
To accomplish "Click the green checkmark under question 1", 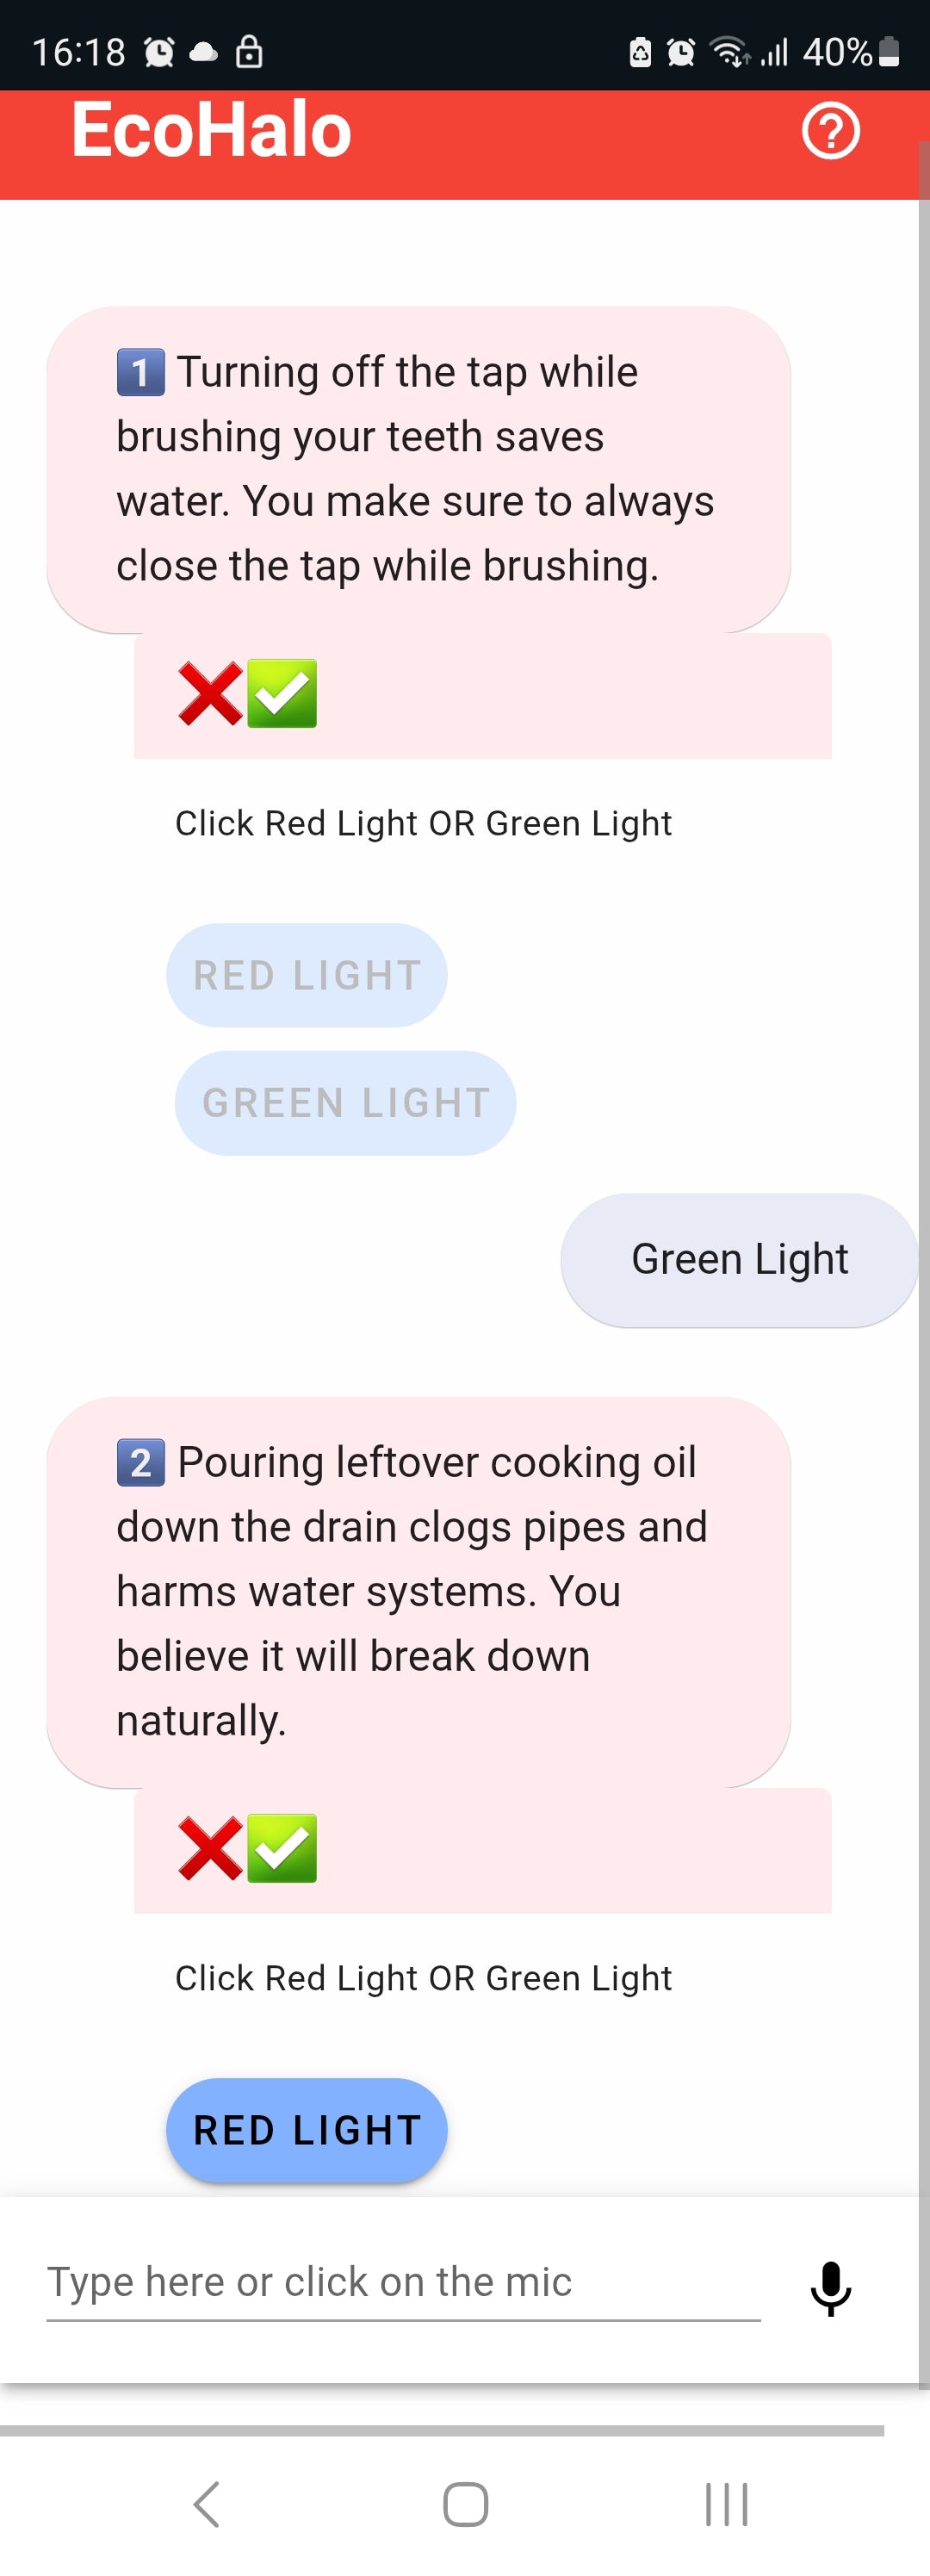I will [x=282, y=693].
